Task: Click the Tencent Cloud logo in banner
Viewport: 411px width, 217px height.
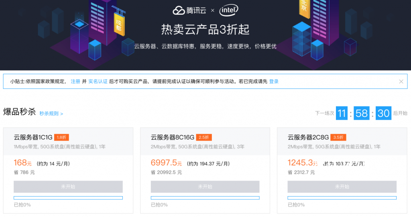Action: tap(189, 10)
